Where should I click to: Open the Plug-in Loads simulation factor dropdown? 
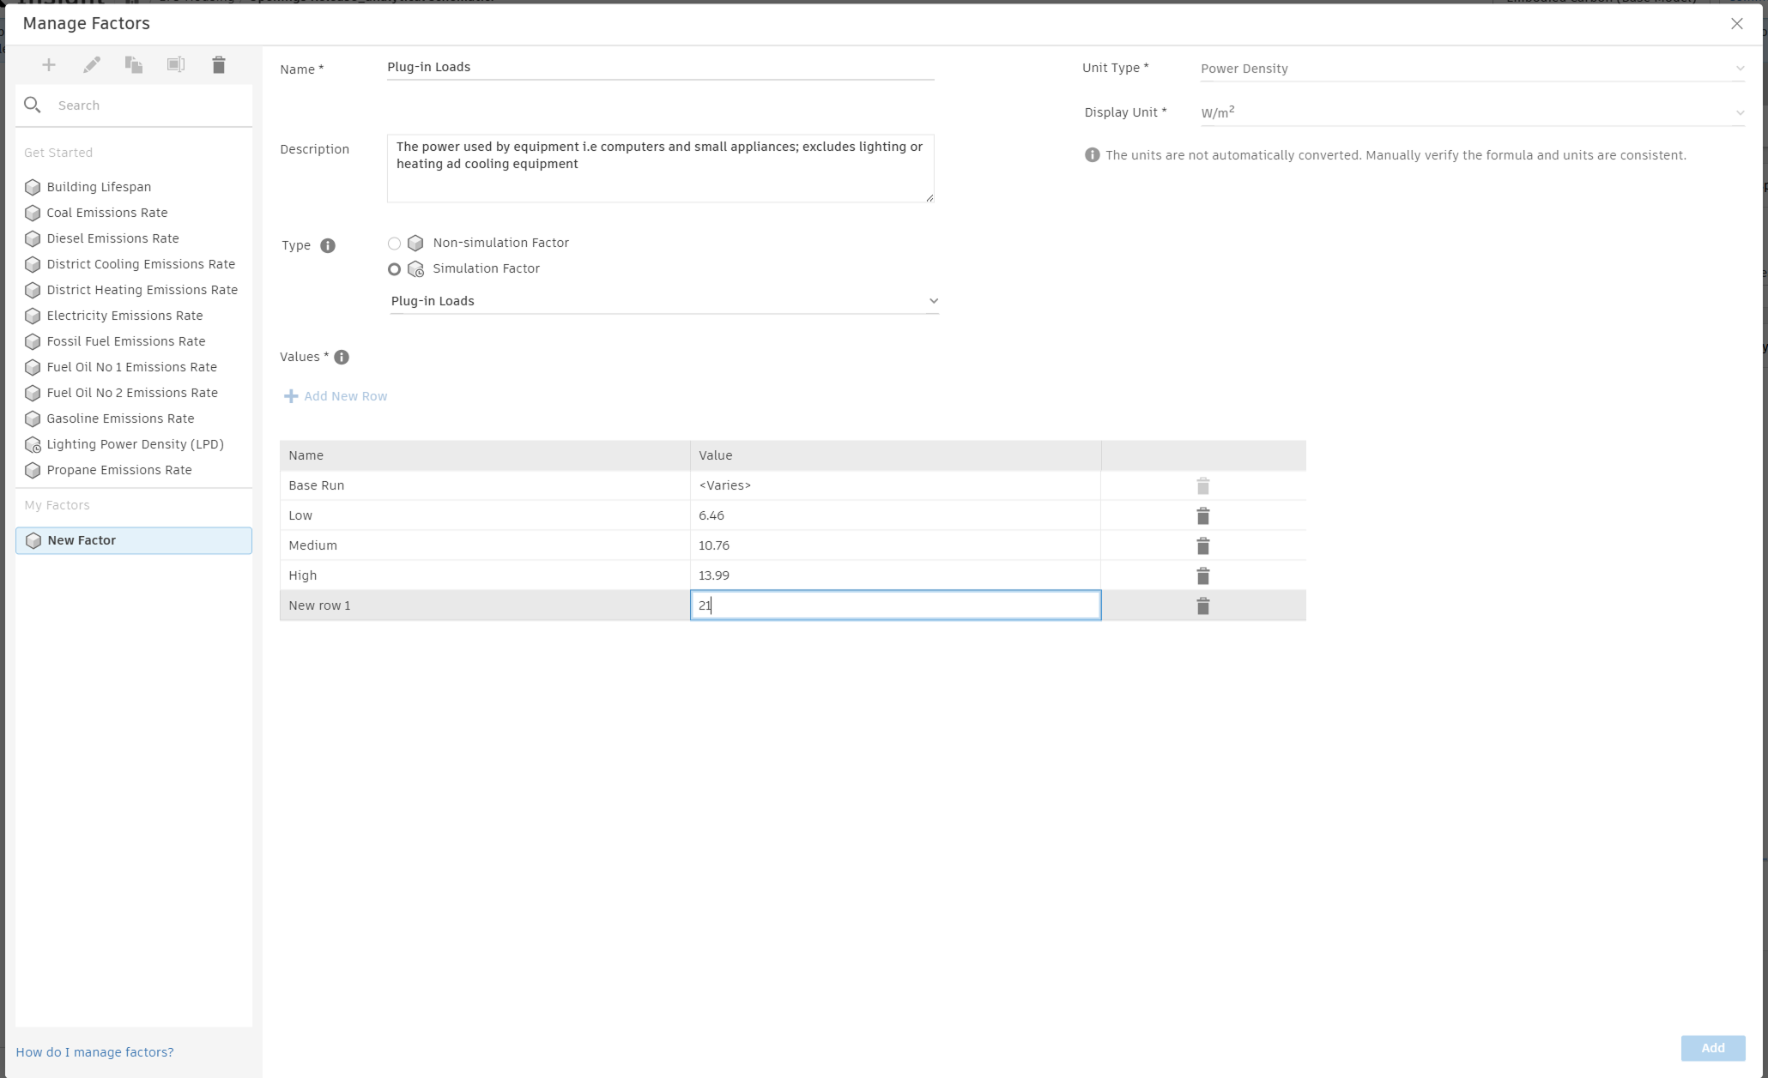tap(933, 300)
